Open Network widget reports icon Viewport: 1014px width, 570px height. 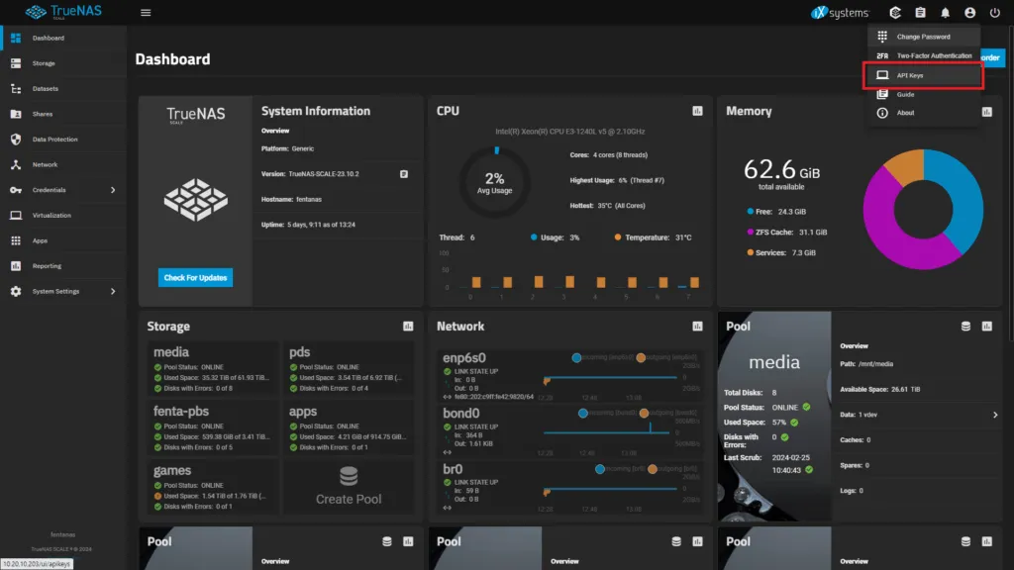tap(697, 327)
